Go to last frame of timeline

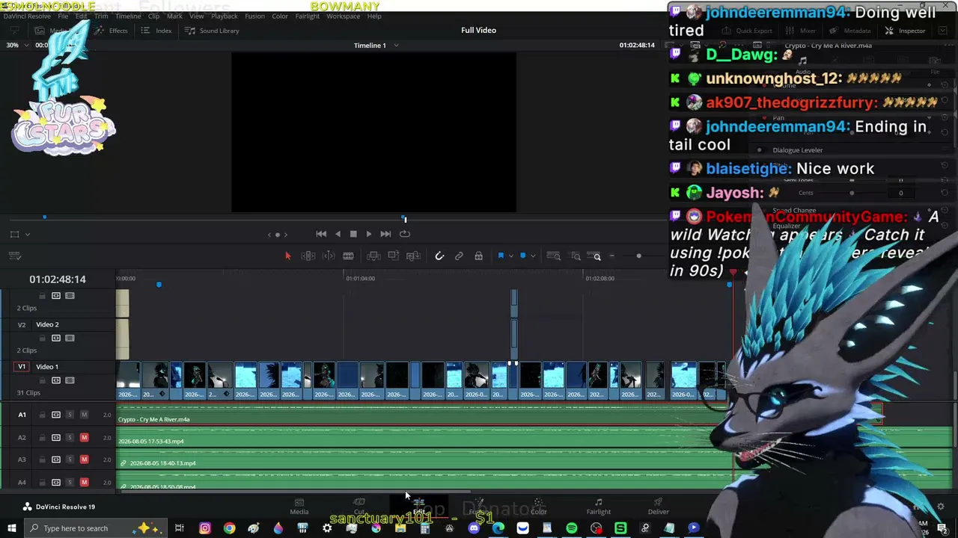pyautogui.click(x=385, y=234)
